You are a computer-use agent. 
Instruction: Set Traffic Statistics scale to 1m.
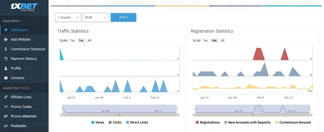[x=81, y=41]
